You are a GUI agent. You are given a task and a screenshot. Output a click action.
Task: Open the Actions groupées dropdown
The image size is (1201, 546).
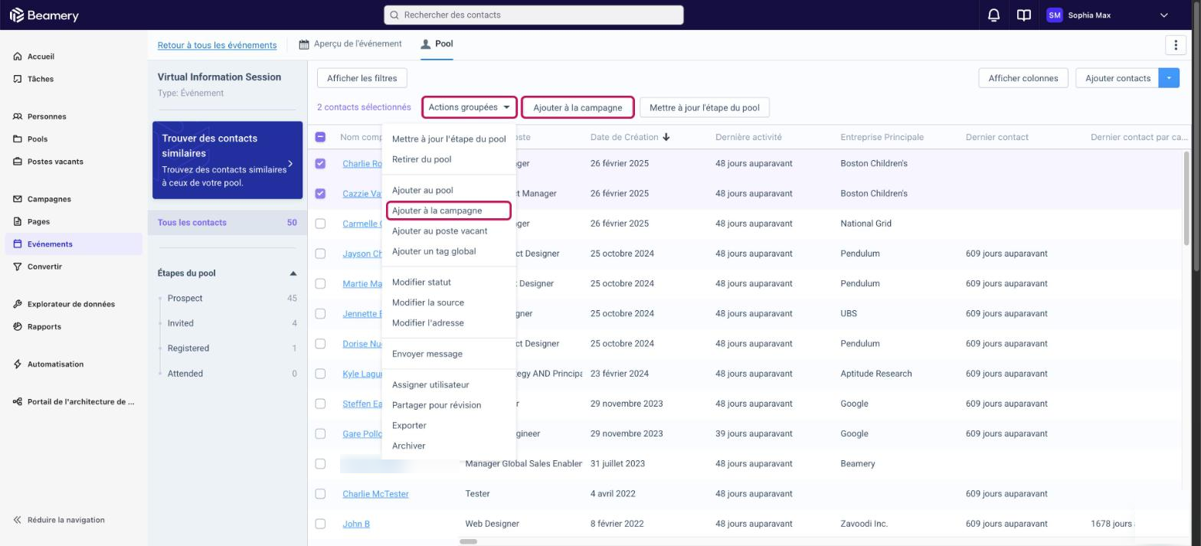pyautogui.click(x=470, y=107)
